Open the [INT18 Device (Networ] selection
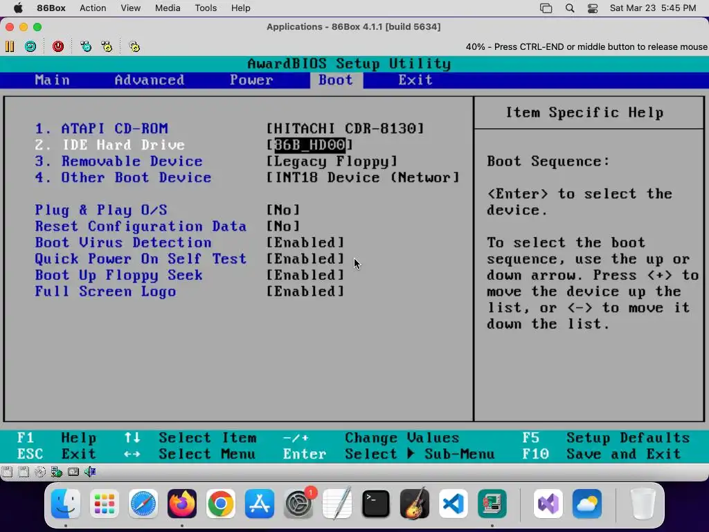Image resolution: width=709 pixels, height=532 pixels. tap(363, 177)
